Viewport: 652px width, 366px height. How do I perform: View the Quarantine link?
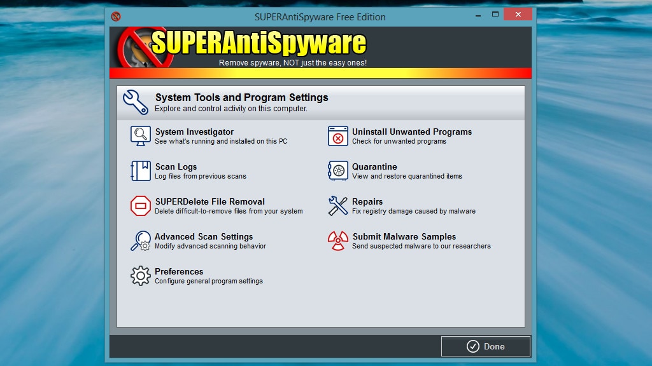[x=374, y=166]
